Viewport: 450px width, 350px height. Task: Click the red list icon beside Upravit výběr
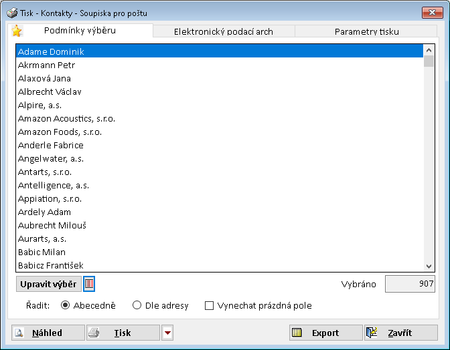click(x=89, y=284)
